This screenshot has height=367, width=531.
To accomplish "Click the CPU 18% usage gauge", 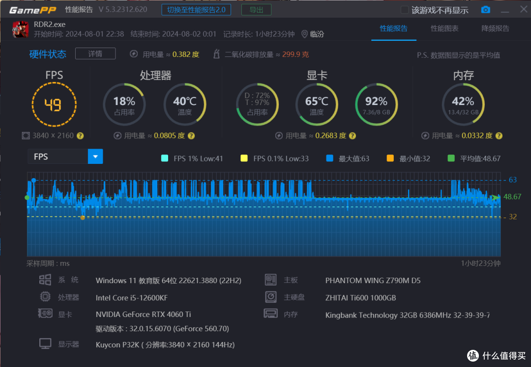I will click(x=124, y=105).
